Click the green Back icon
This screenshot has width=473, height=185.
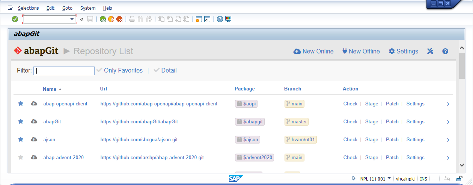coord(103,19)
